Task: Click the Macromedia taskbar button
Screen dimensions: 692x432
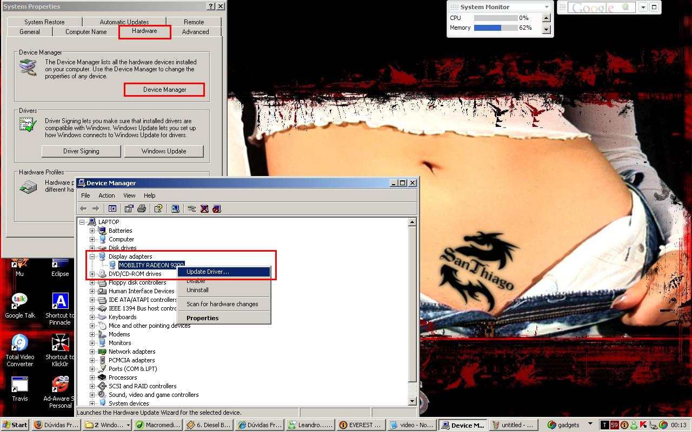Action: (157, 425)
